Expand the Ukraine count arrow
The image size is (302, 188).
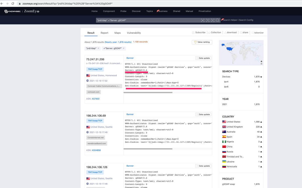(x=261, y=162)
